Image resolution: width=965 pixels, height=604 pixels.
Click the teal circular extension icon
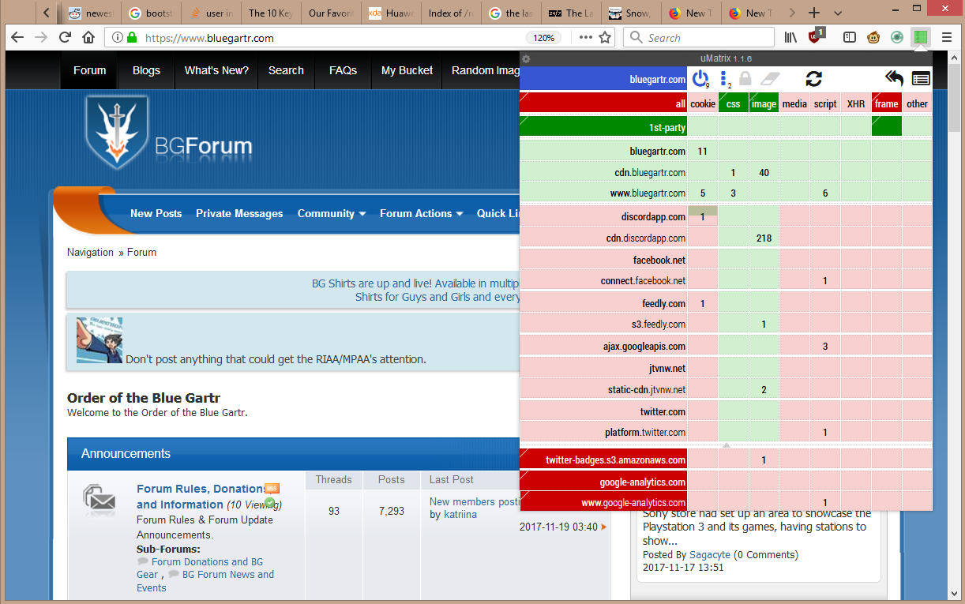click(897, 37)
